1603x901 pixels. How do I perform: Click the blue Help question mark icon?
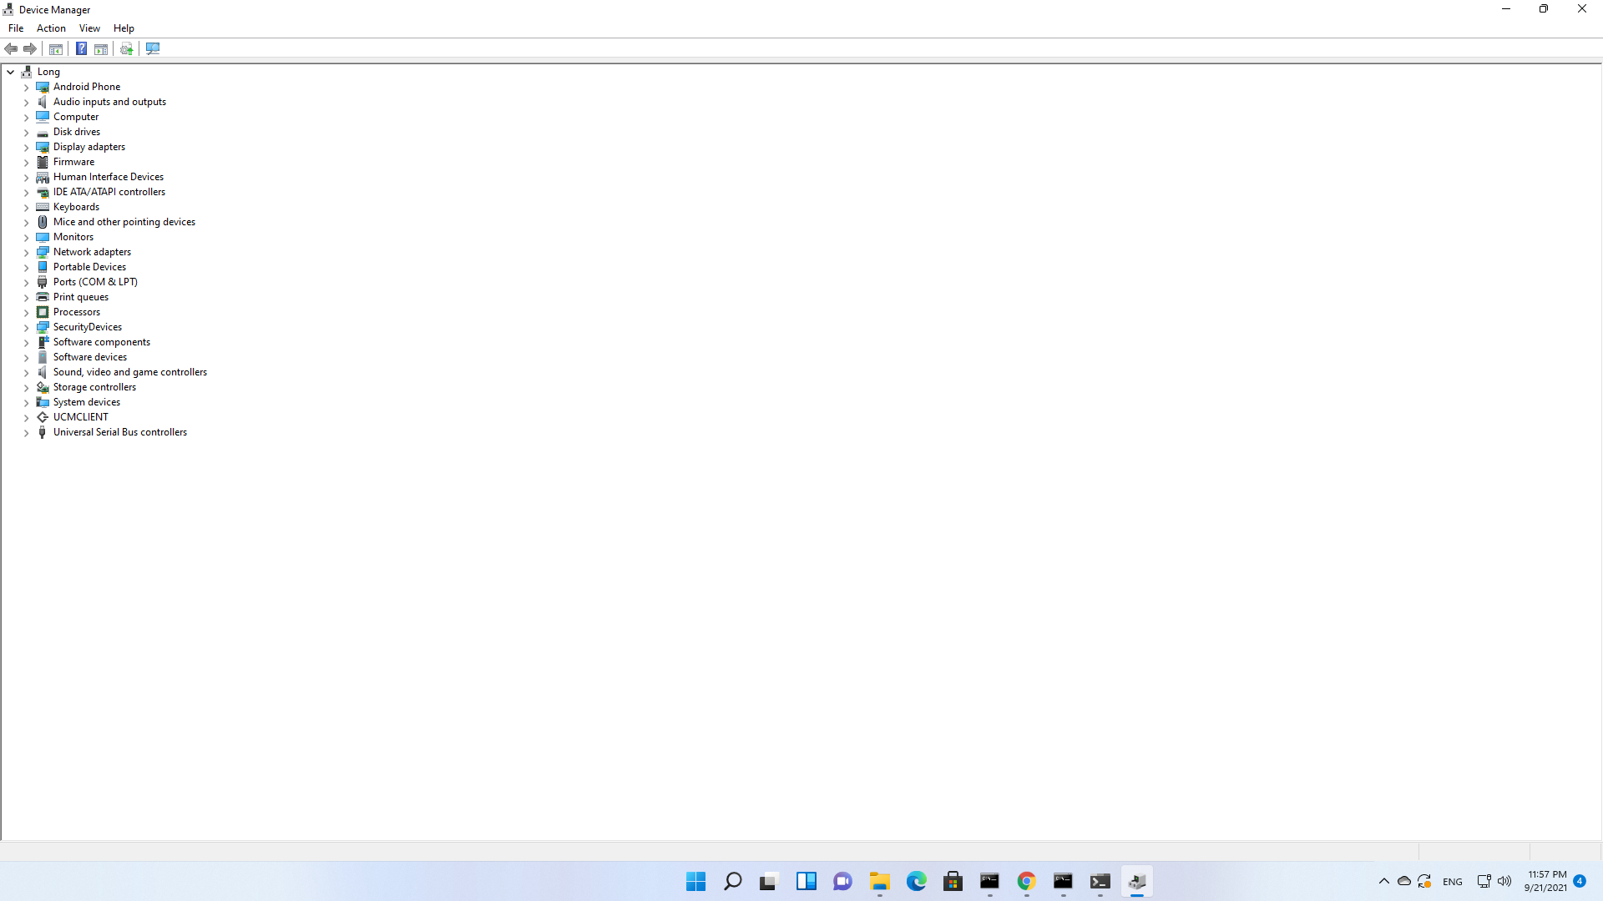[81, 48]
